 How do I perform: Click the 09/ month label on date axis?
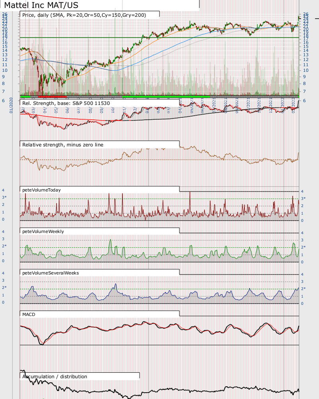(x=102, y=110)
